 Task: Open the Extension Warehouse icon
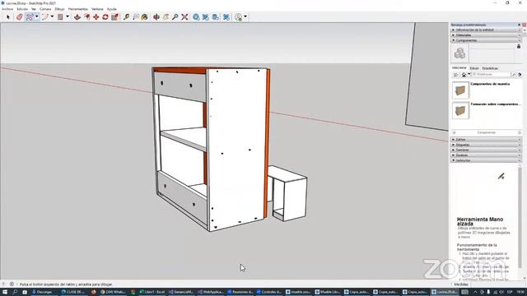click(216, 16)
